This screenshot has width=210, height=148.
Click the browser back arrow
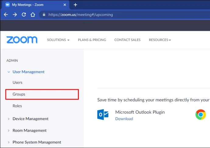(6, 15)
